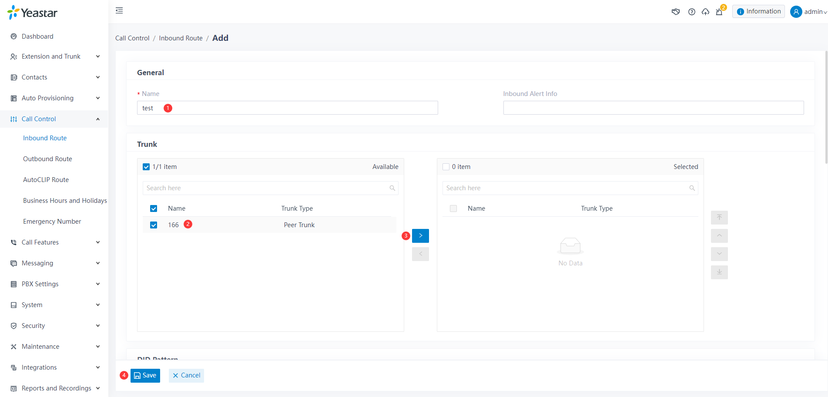Click the cloud upload icon in header
The width and height of the screenshot is (828, 397).
coord(705,12)
